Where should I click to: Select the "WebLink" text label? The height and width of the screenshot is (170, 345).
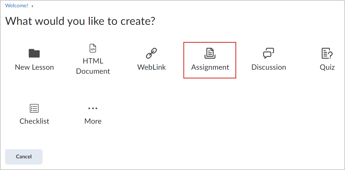151,67
